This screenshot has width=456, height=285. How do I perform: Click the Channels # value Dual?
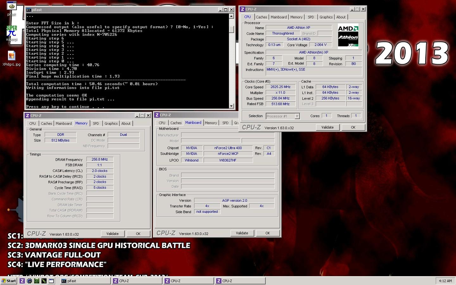123,135
